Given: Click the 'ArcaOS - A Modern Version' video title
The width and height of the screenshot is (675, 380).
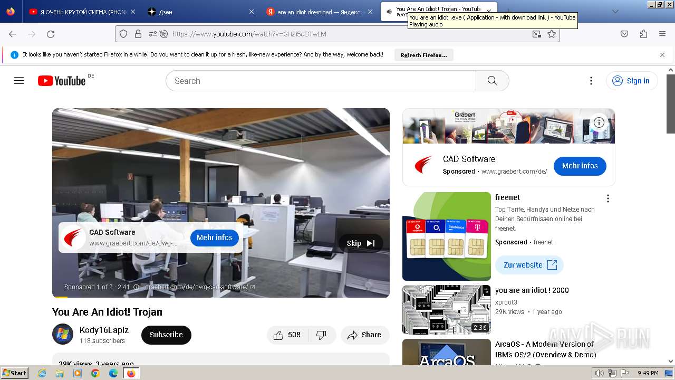Looking at the screenshot, I should pos(545,349).
